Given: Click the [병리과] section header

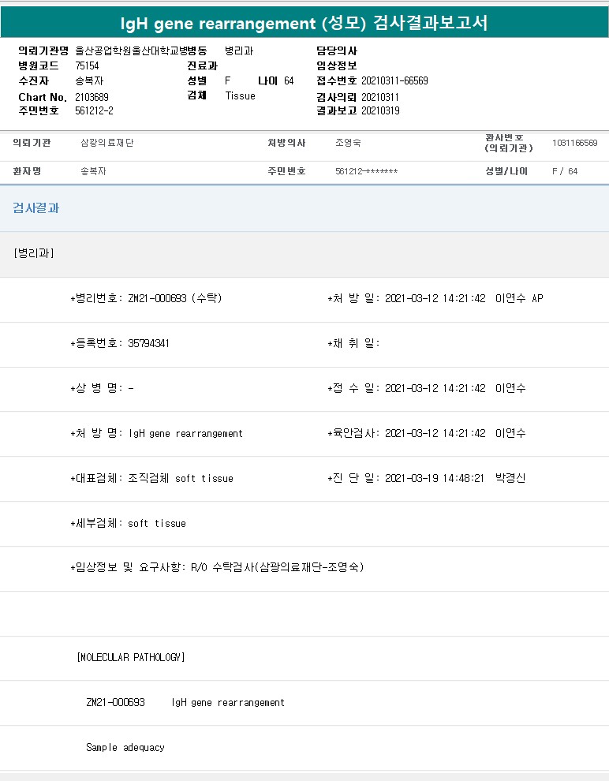Looking at the screenshot, I should point(34,253).
